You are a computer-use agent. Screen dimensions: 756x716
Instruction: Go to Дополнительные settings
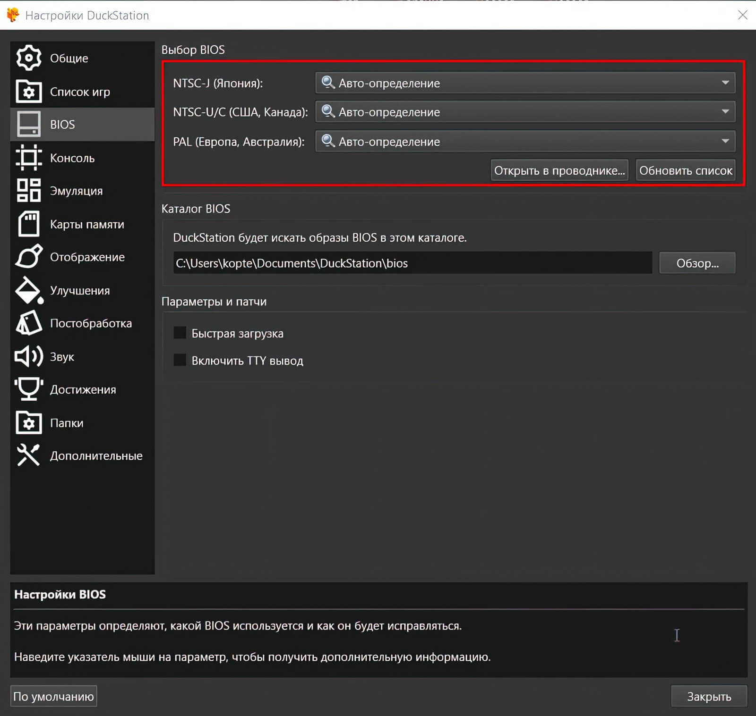(x=82, y=455)
